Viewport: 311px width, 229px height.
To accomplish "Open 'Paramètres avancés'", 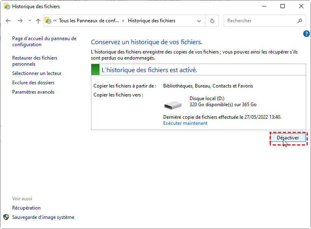I will click(33, 92).
